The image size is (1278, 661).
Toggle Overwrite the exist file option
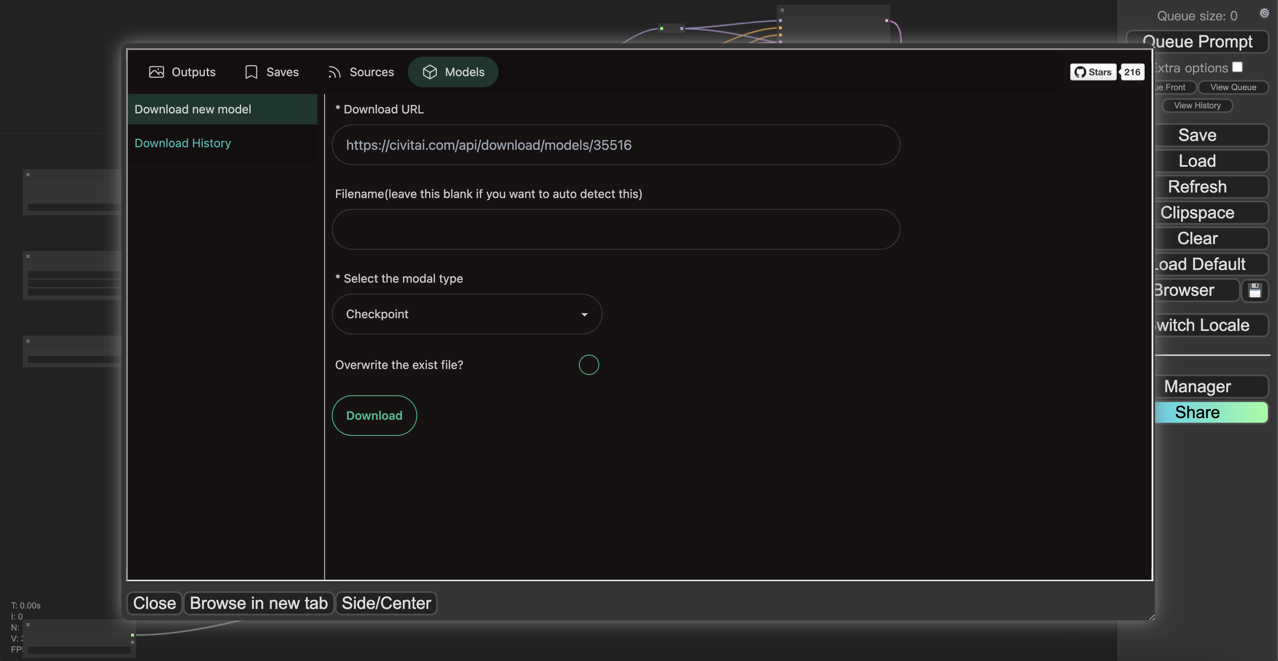click(588, 365)
